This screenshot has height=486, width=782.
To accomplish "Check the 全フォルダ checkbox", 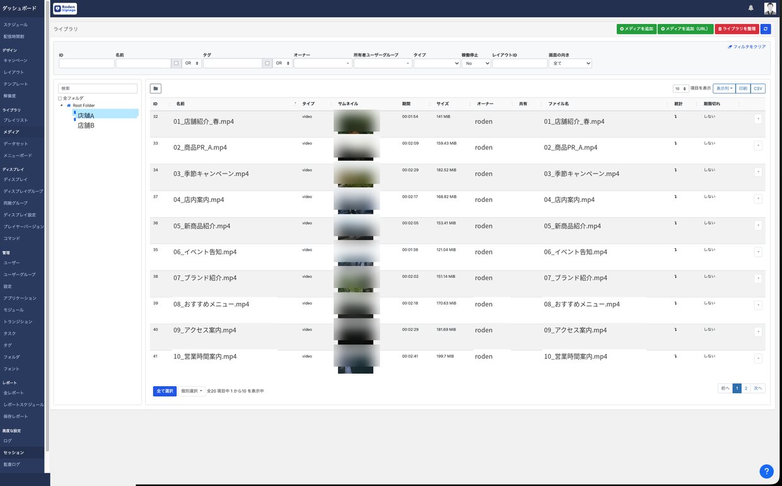I will 60,98.
